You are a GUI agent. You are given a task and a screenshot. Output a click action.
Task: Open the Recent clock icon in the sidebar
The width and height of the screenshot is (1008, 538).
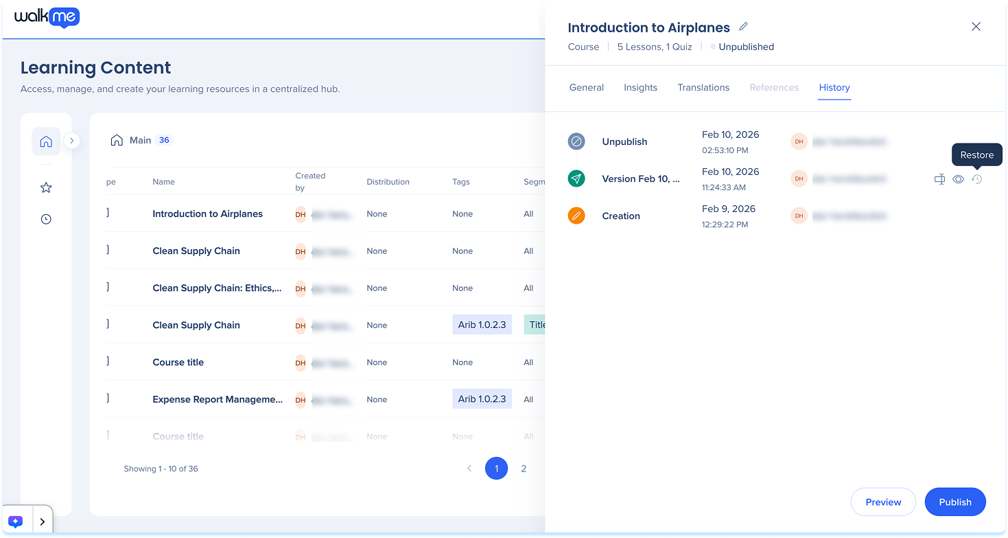[46, 220]
